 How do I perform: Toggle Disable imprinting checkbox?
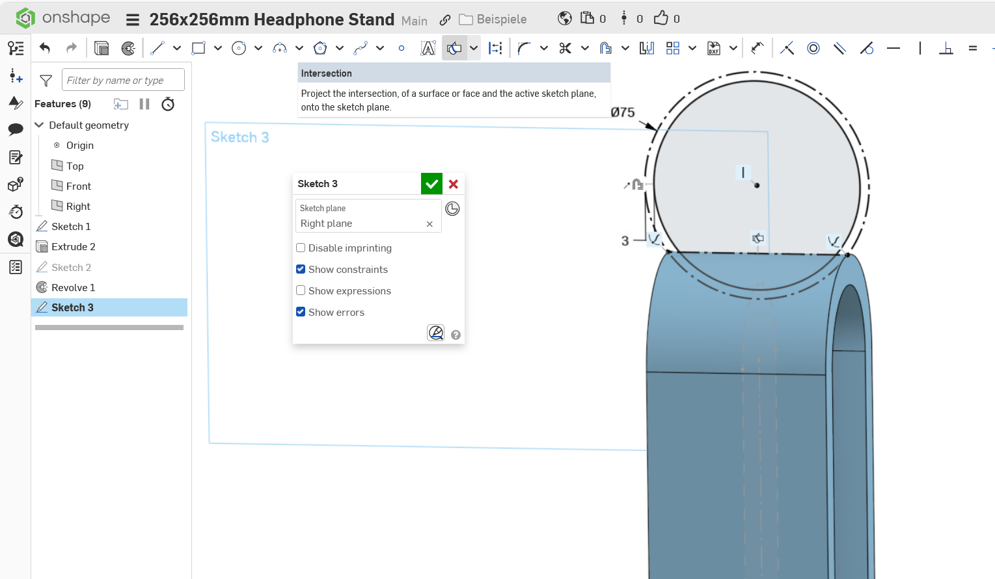[301, 248]
